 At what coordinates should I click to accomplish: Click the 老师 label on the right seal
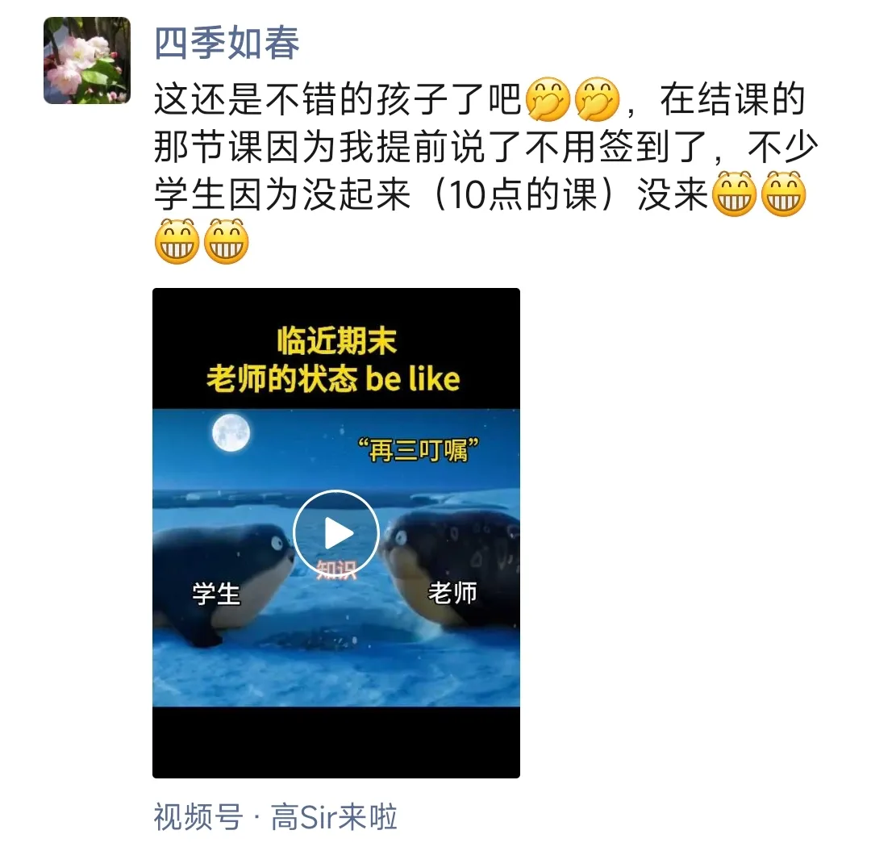click(452, 593)
